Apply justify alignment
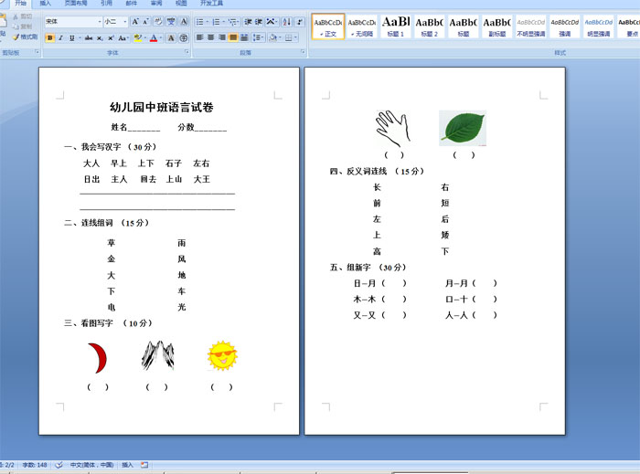Viewport: 640px width, 474px height. [233, 37]
